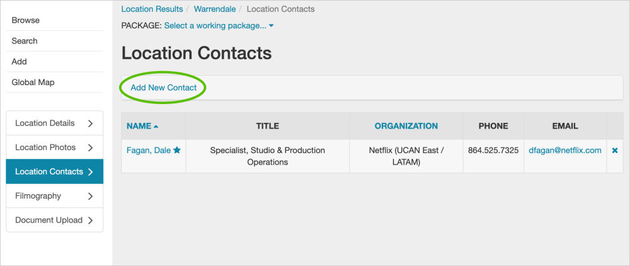Click the Document Upload chevron arrow
630x266 pixels.
(x=90, y=221)
